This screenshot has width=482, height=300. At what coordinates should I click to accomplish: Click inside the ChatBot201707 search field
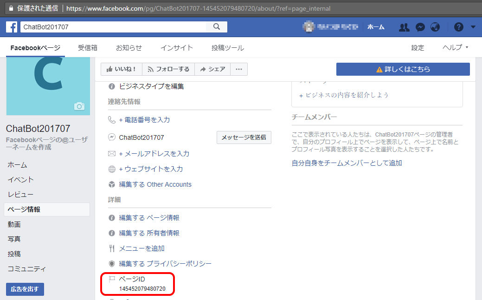(x=114, y=27)
